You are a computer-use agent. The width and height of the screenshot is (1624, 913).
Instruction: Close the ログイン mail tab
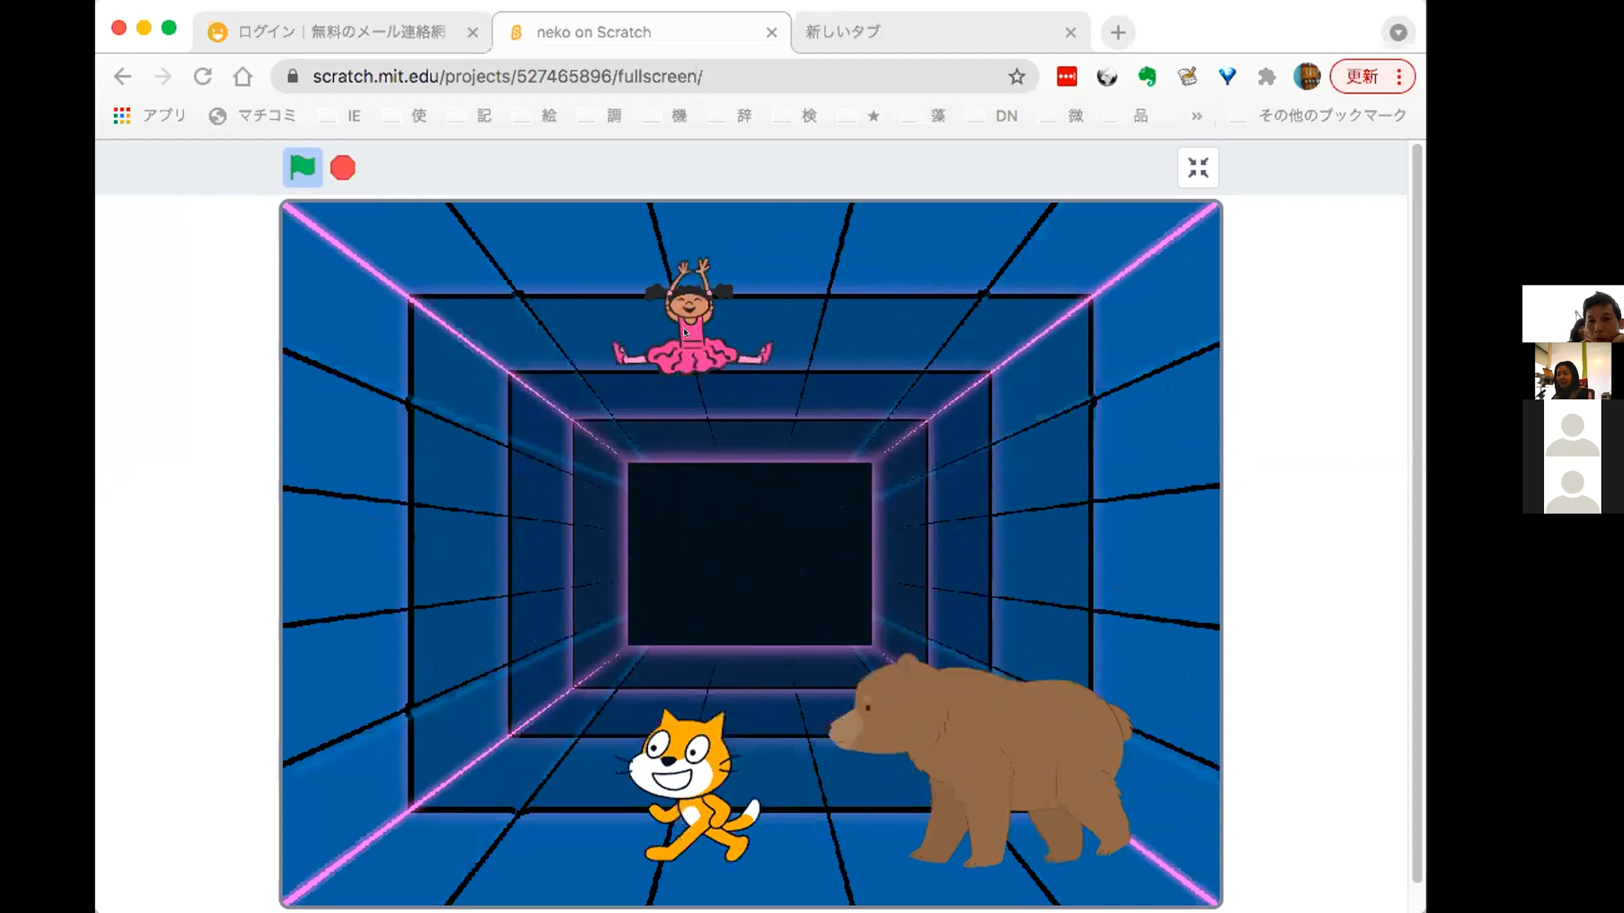(473, 32)
